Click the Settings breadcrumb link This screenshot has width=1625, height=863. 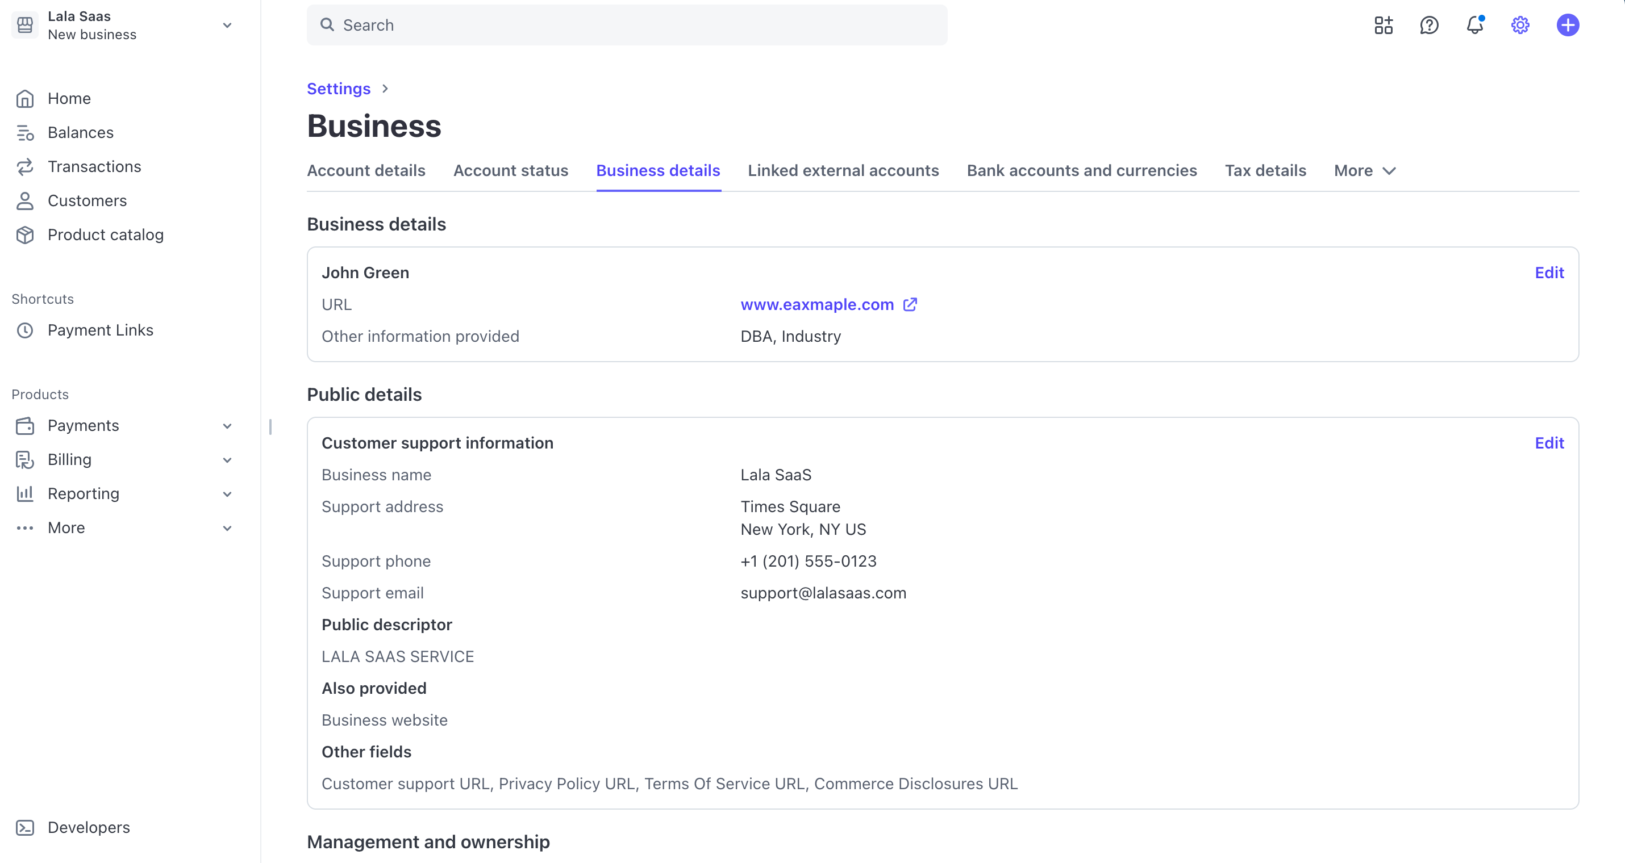tap(338, 88)
